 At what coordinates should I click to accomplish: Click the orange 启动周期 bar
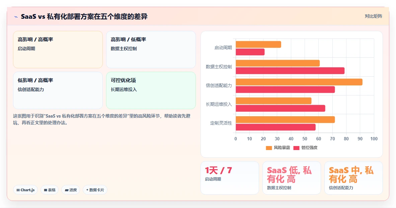pyautogui.click(x=258, y=45)
